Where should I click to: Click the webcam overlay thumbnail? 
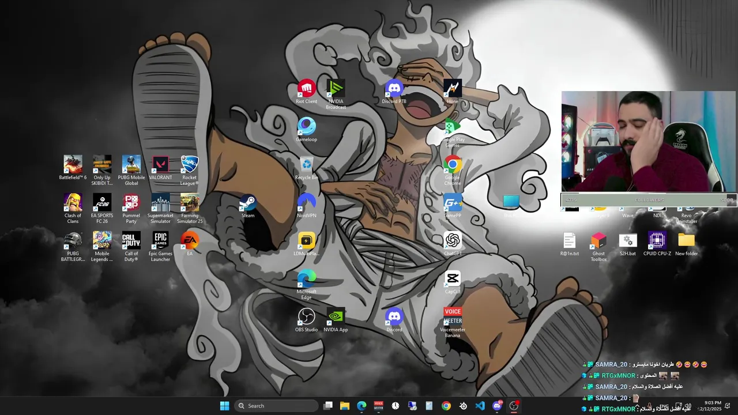click(649, 142)
